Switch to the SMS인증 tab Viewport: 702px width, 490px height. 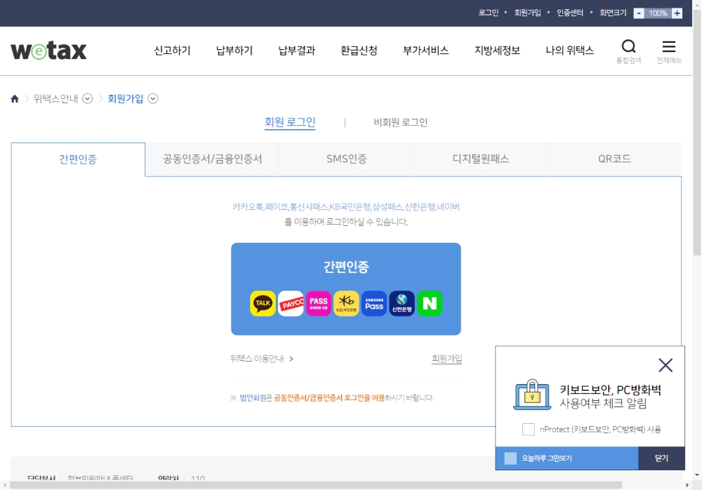click(347, 159)
